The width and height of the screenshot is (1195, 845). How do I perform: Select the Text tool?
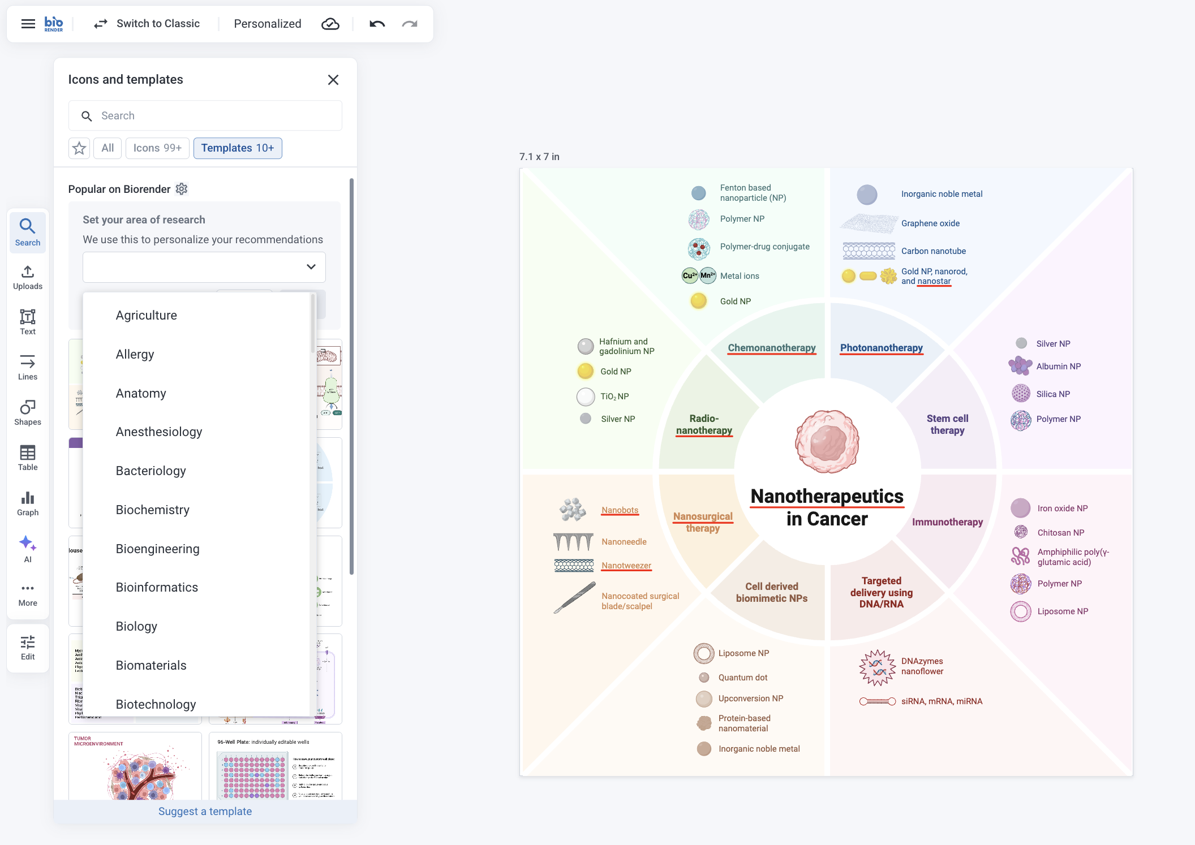pos(28,322)
